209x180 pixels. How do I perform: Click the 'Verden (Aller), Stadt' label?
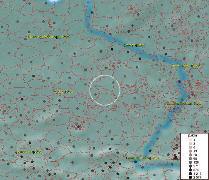click(x=185, y=65)
